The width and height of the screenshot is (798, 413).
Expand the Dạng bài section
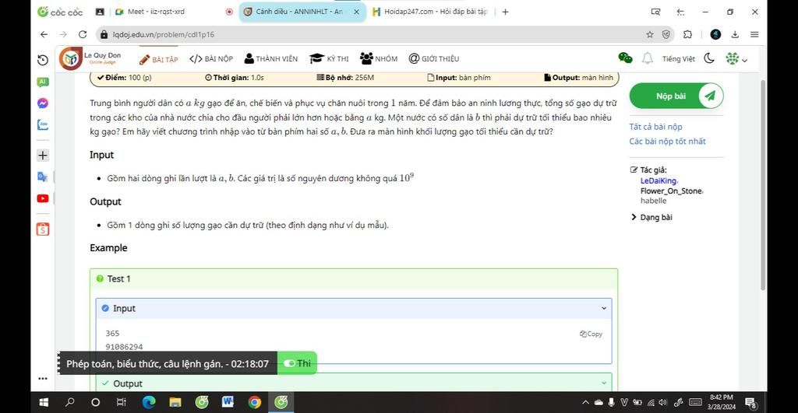point(651,217)
